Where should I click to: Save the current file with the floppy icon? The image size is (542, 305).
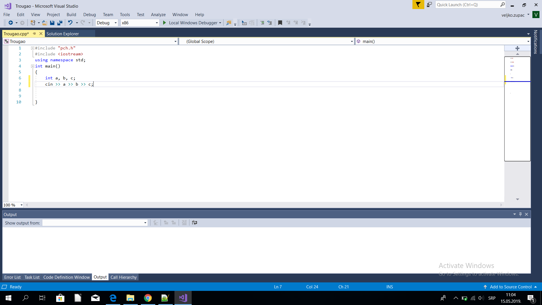[x=52, y=23]
